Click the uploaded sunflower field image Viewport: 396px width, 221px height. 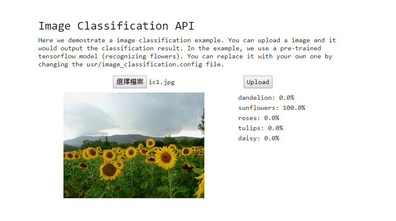pos(134,145)
